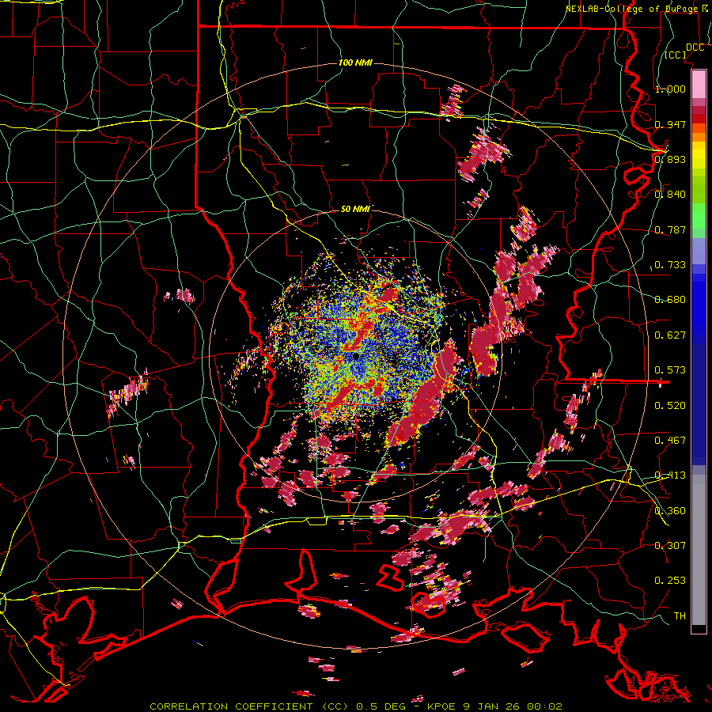Click the light pink top segment of the color bar
Screen dimensions: 712x712
coord(699,84)
